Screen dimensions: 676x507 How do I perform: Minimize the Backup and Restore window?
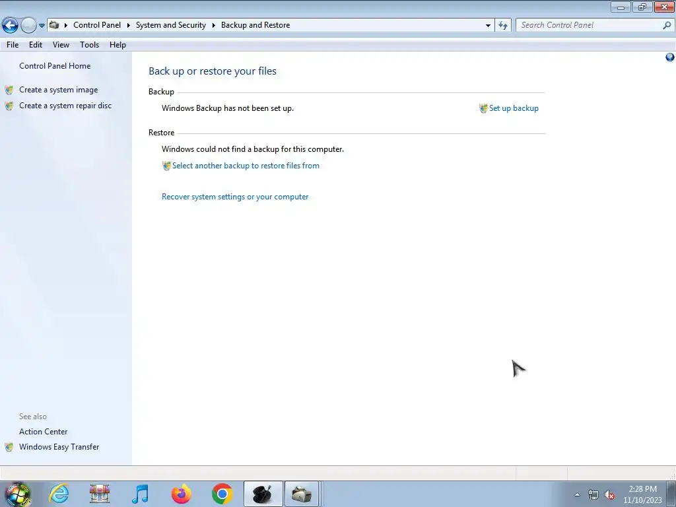pyautogui.click(x=621, y=7)
